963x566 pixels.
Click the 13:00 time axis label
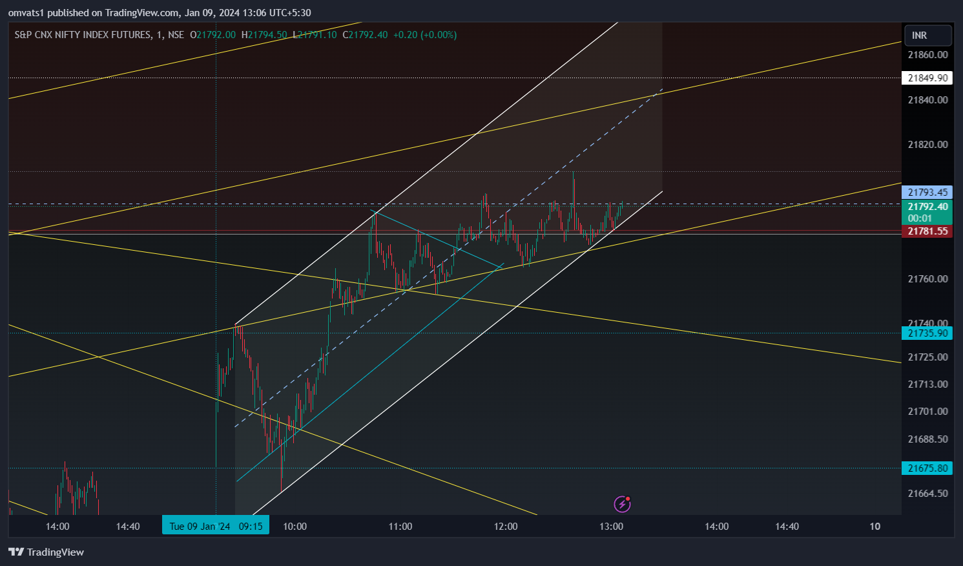click(611, 526)
